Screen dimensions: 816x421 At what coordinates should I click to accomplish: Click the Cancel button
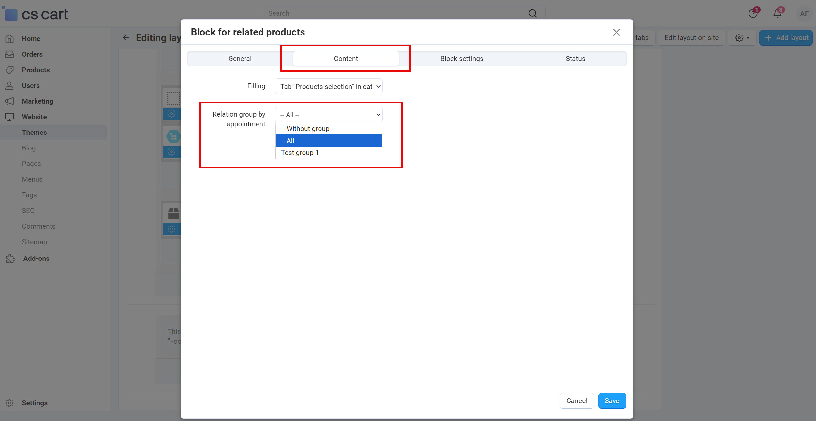coord(576,401)
